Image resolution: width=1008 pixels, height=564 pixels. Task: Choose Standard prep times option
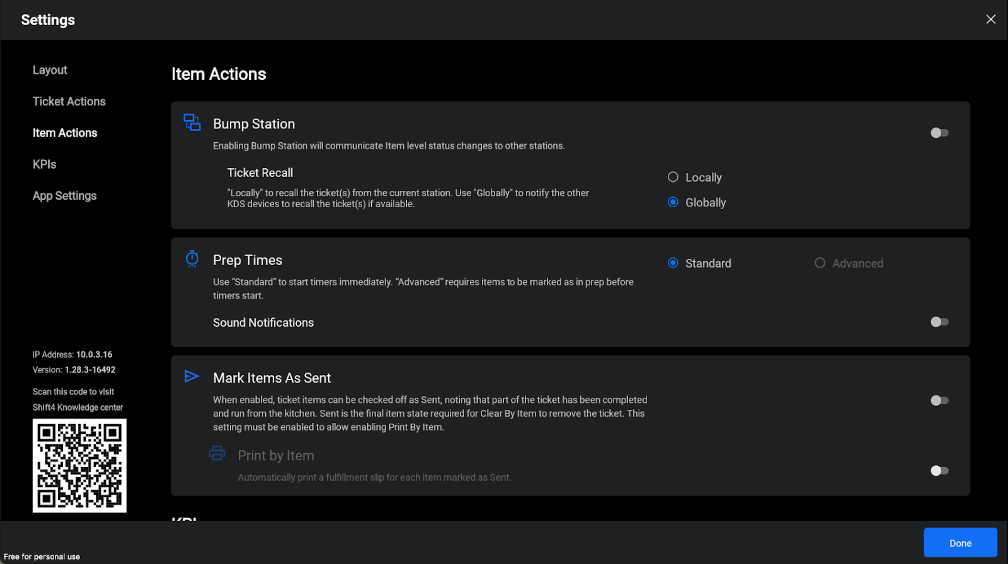[x=673, y=263]
